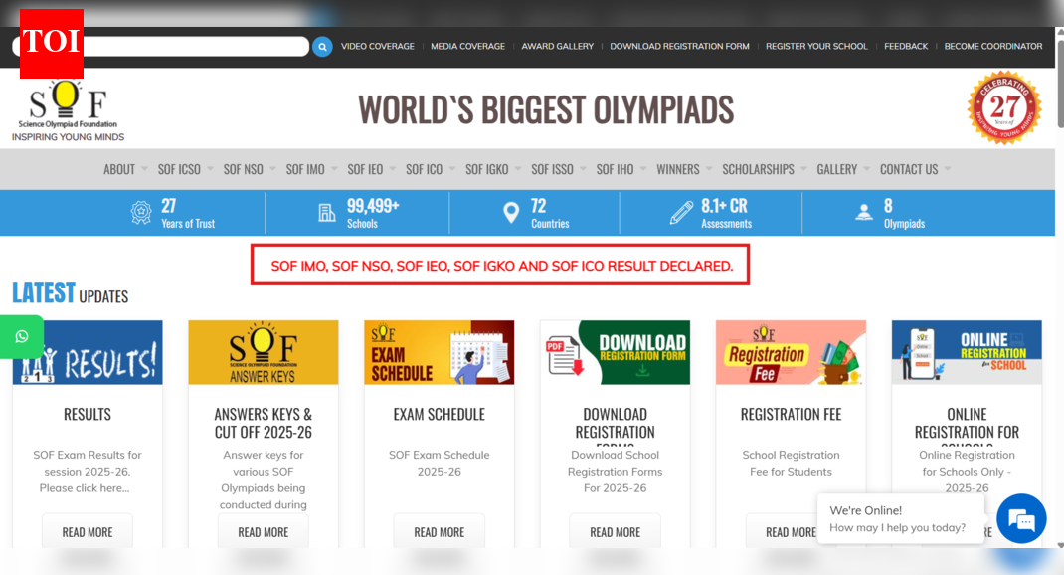Click the 27 years celebration badge
This screenshot has width=1064, height=575.
point(1003,107)
